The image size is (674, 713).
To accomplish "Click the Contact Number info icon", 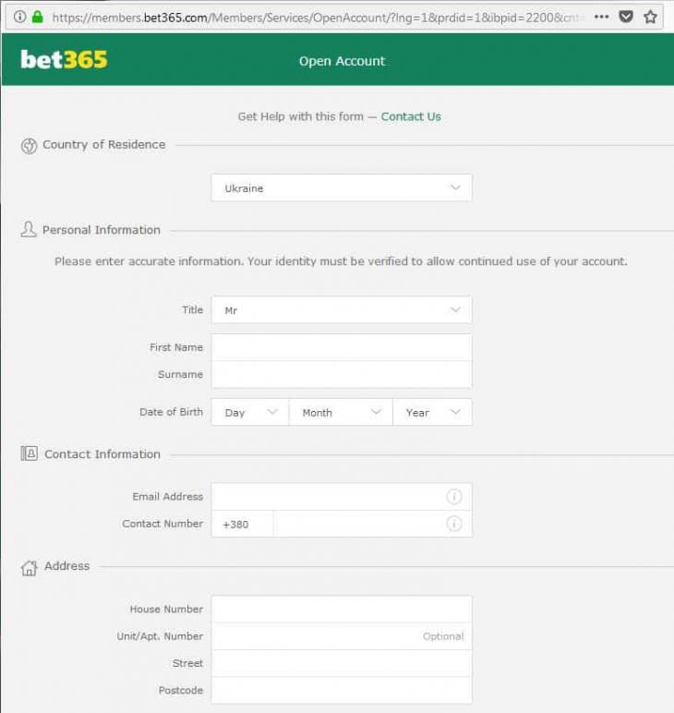I will (x=453, y=524).
